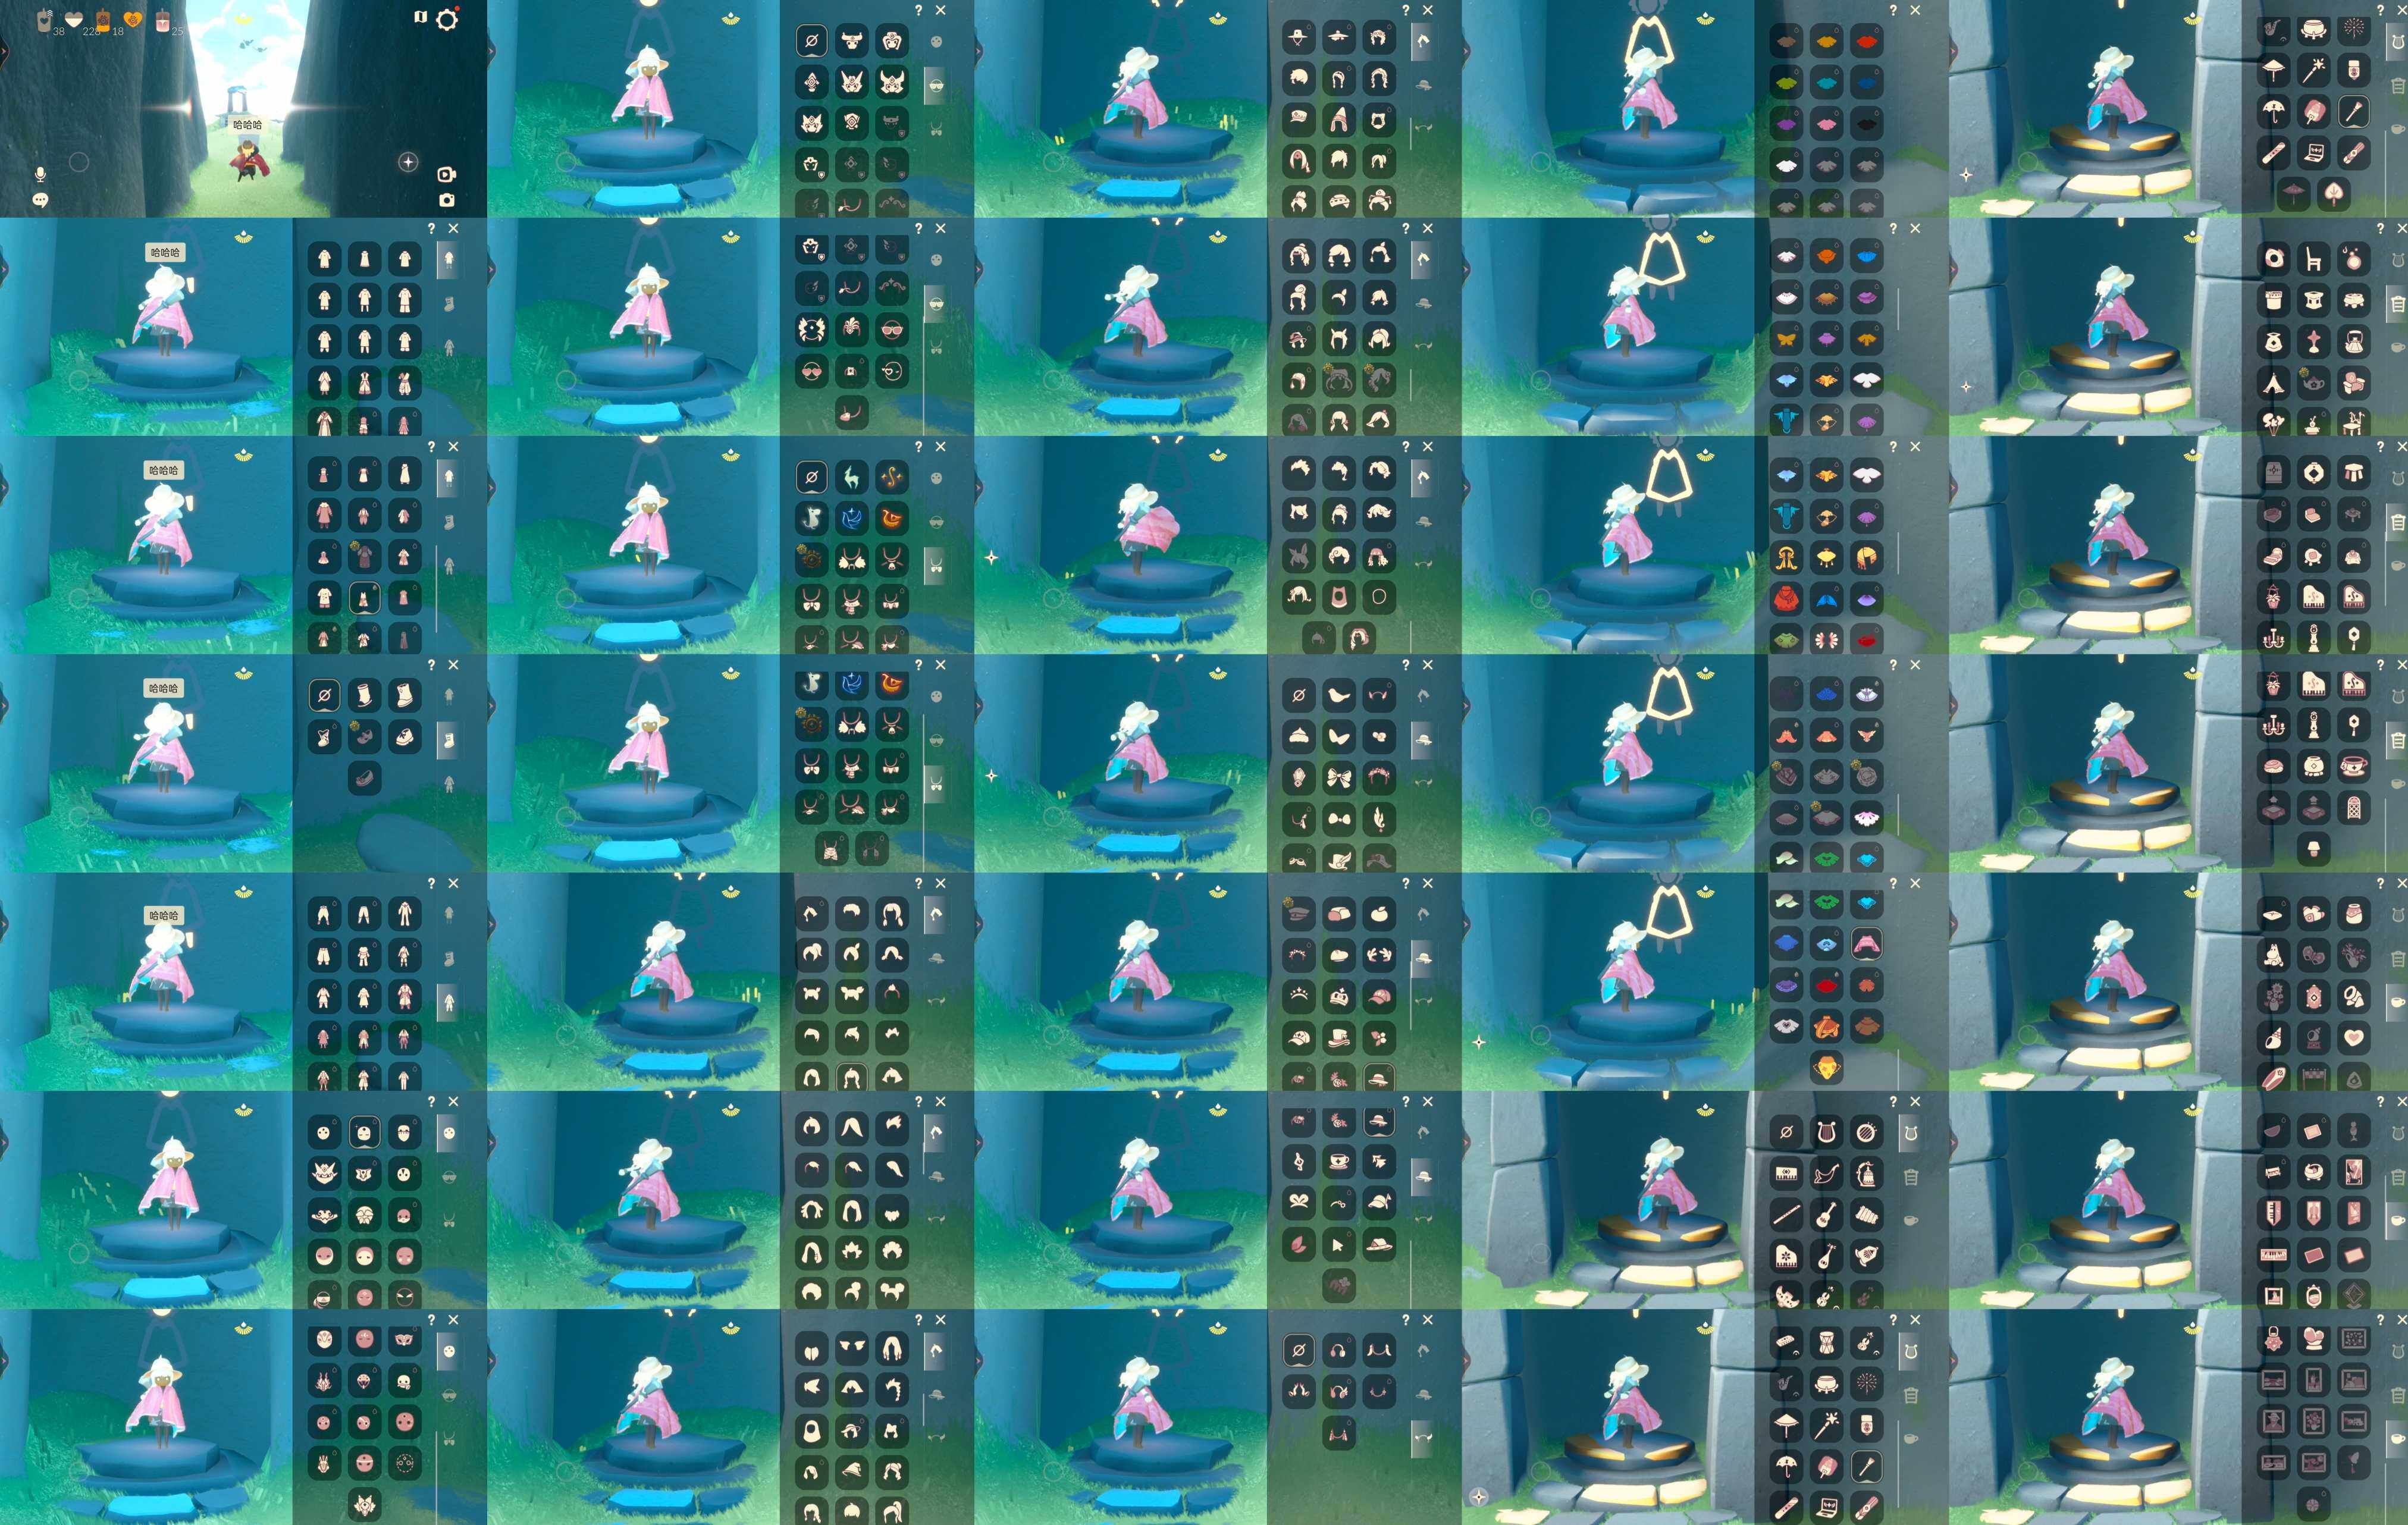Choose the empty option in the boots list

pyautogui.click(x=324, y=695)
